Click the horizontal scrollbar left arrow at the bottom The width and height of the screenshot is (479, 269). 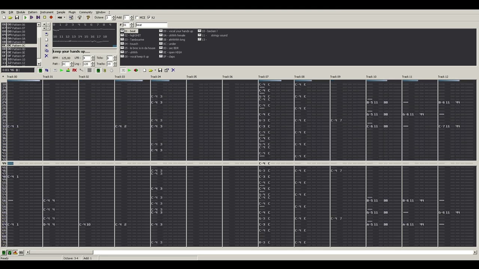[28, 253]
